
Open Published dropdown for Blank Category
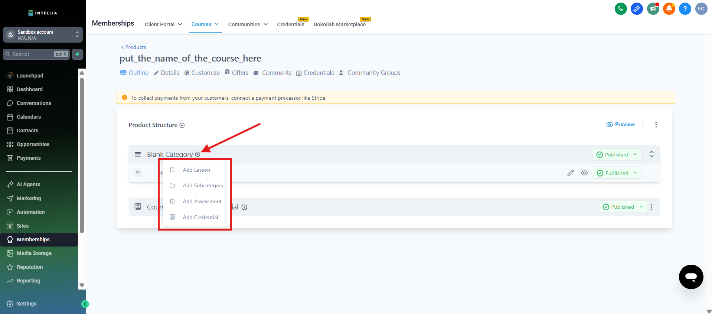click(617, 155)
